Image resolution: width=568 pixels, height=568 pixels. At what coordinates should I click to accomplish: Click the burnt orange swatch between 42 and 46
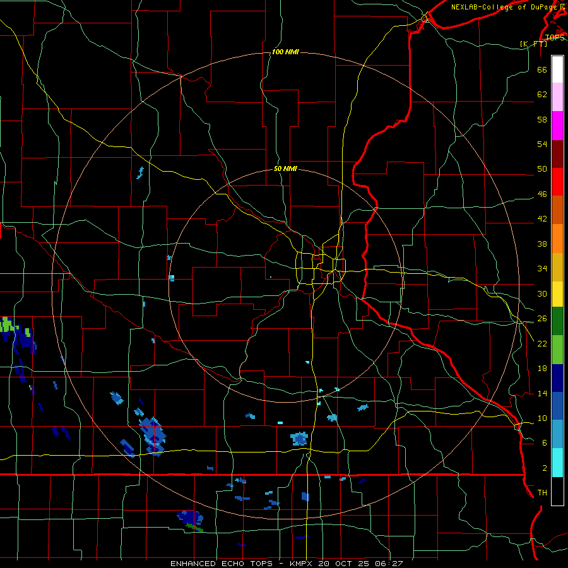click(x=557, y=210)
